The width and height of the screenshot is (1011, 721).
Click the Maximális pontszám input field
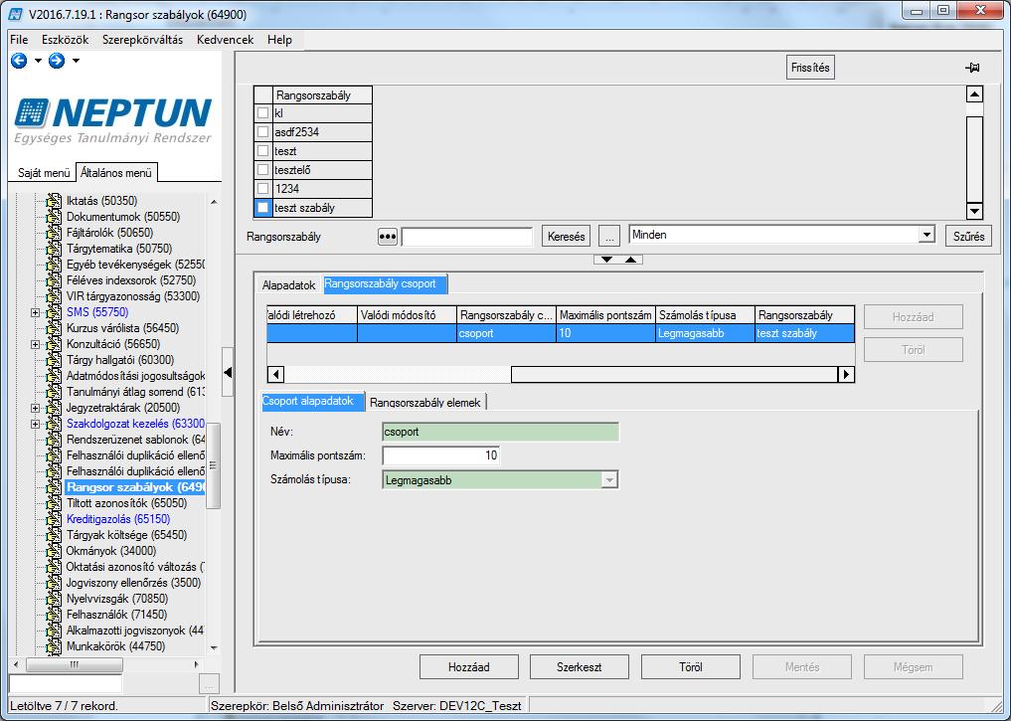(x=441, y=455)
